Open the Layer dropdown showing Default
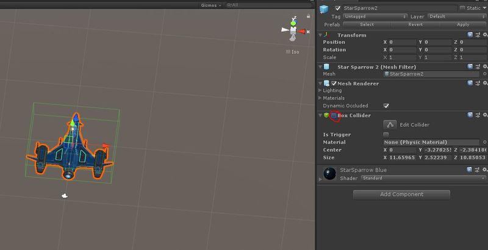Viewport: 488px width, 250px height. [457, 16]
